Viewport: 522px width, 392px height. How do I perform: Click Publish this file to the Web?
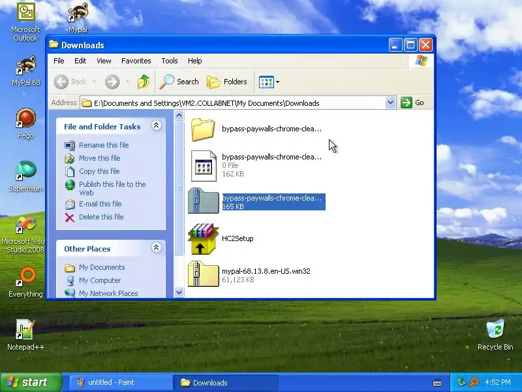tap(112, 188)
